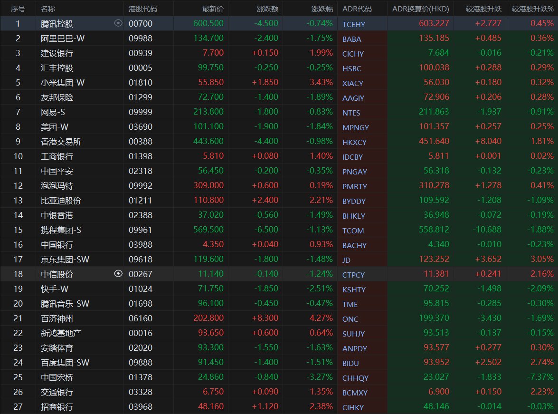Click the BYDDY ADR code
The width and height of the screenshot is (558, 414).
tap(354, 202)
